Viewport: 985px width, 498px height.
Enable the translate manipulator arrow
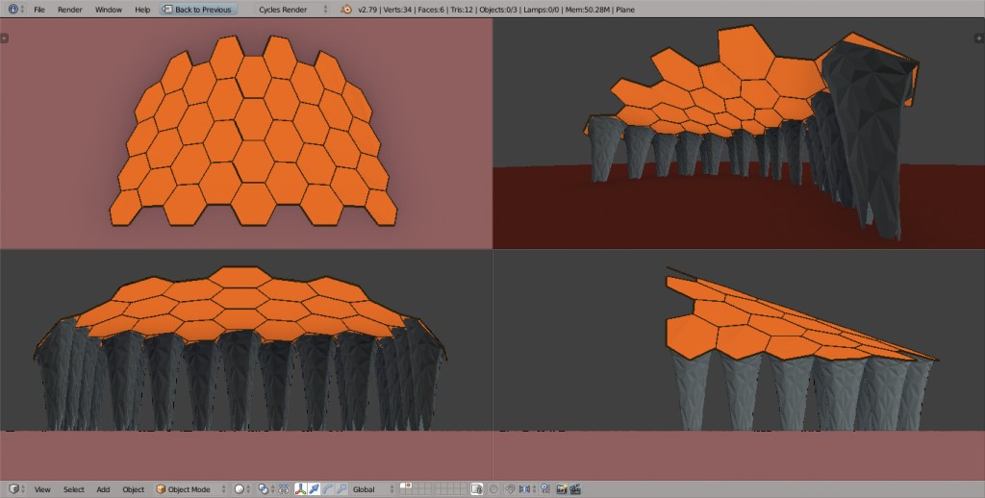point(315,489)
